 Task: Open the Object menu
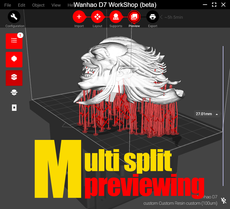tap(38, 5)
